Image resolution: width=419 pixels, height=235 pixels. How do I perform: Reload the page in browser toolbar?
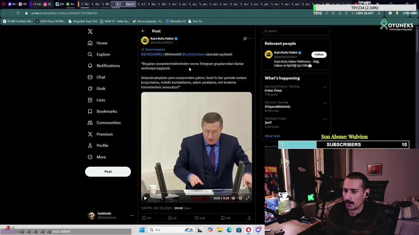18,13
